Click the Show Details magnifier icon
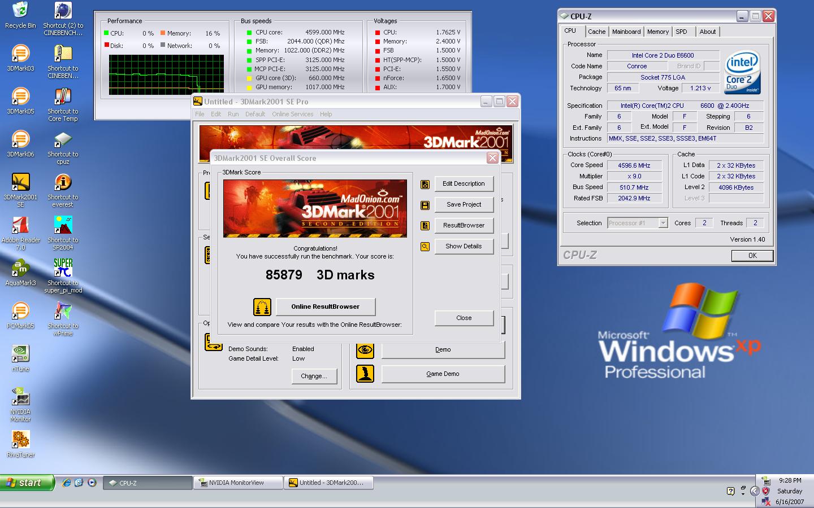Viewport: 814px width, 508px height. (425, 247)
